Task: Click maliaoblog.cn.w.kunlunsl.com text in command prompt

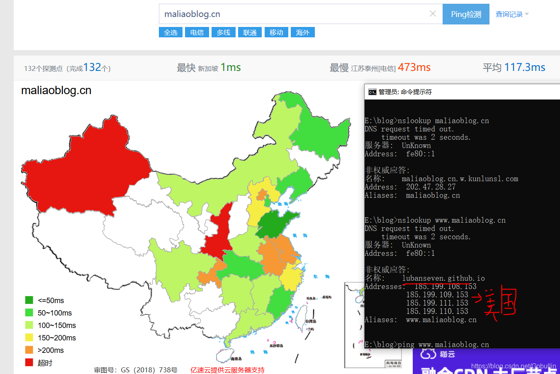Action: (x=460, y=179)
